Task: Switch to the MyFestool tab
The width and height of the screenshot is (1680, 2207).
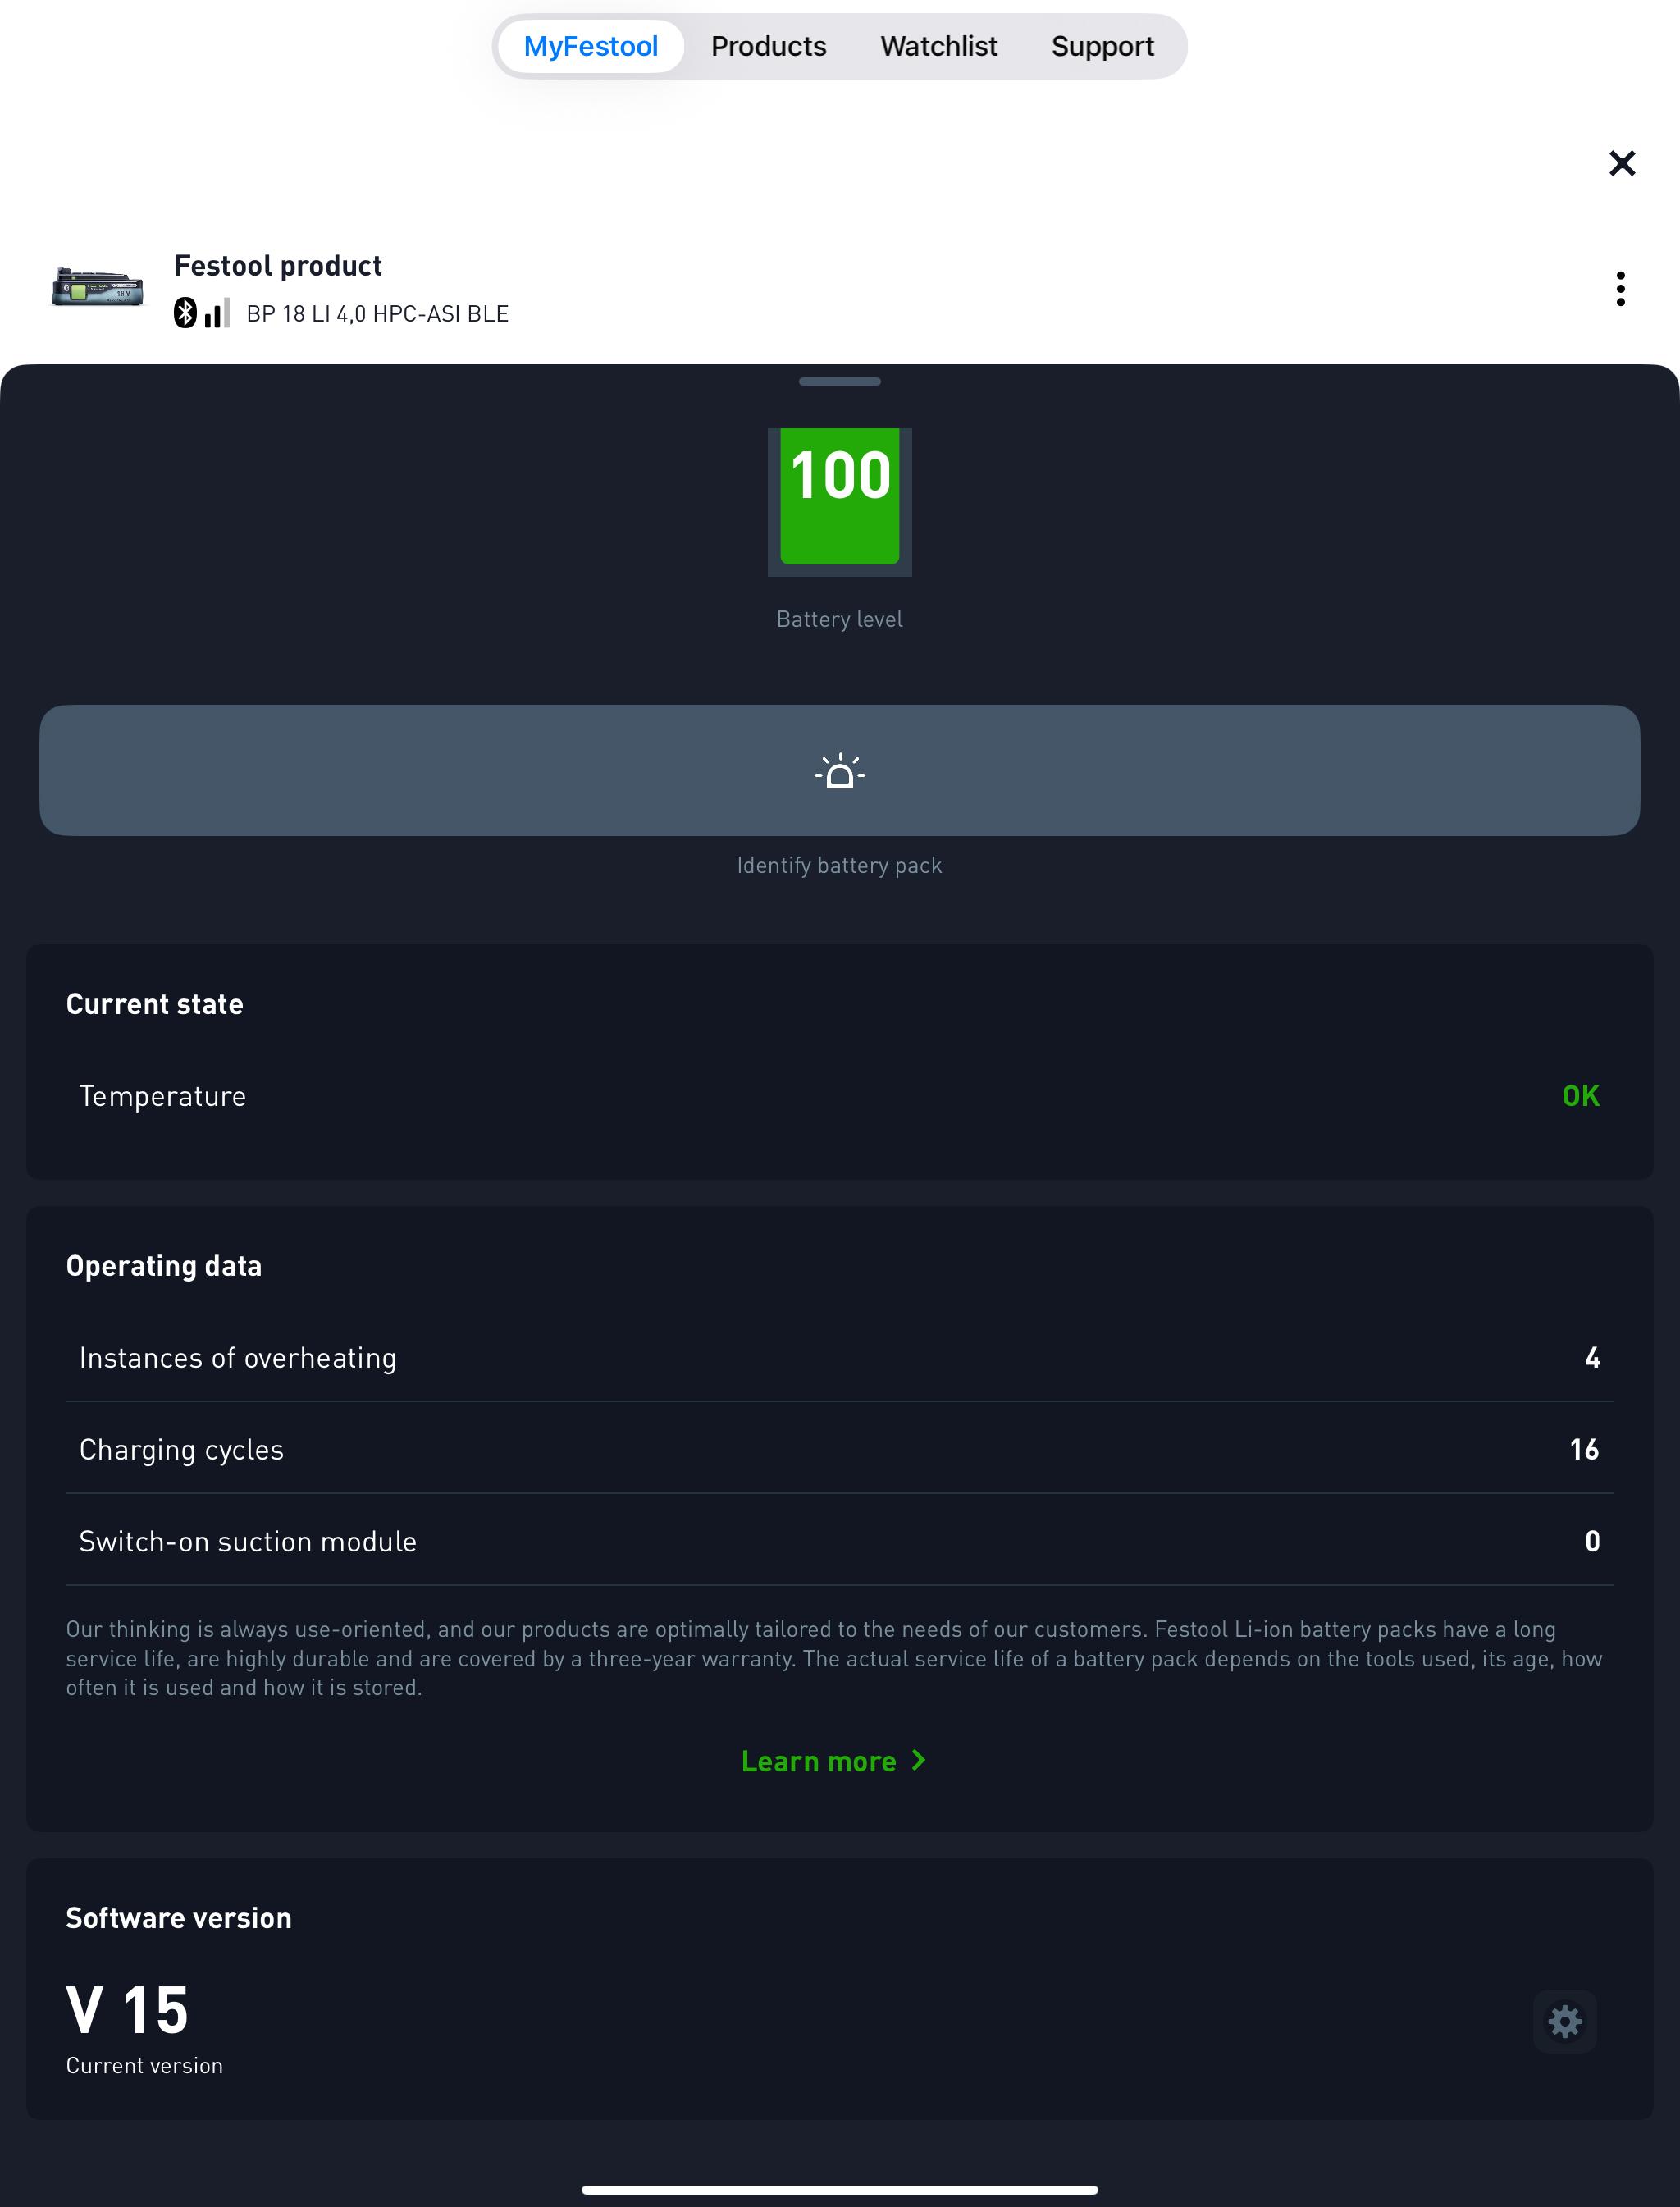Action: point(590,46)
